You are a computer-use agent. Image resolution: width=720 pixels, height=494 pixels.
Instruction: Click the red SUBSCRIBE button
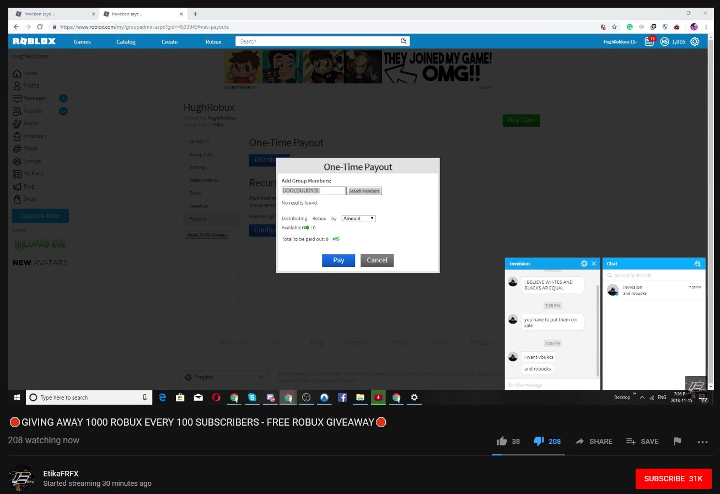point(673,478)
